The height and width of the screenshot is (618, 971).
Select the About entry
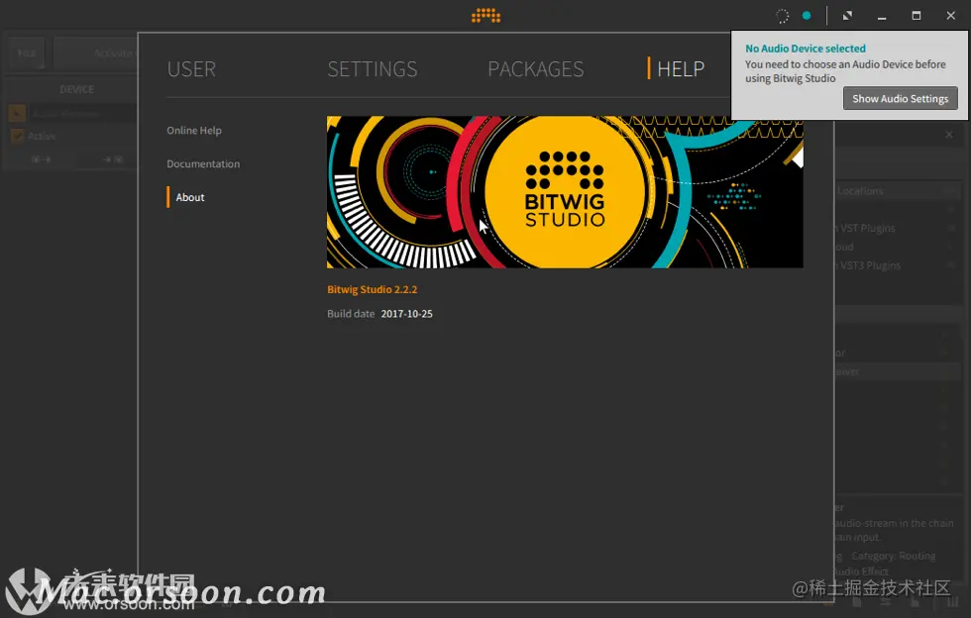click(x=189, y=197)
